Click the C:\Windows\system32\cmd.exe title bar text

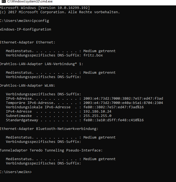(30, 2)
